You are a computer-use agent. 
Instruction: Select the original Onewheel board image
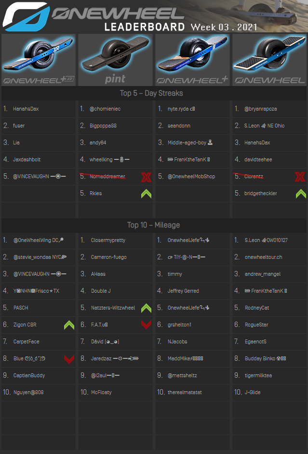269,60
